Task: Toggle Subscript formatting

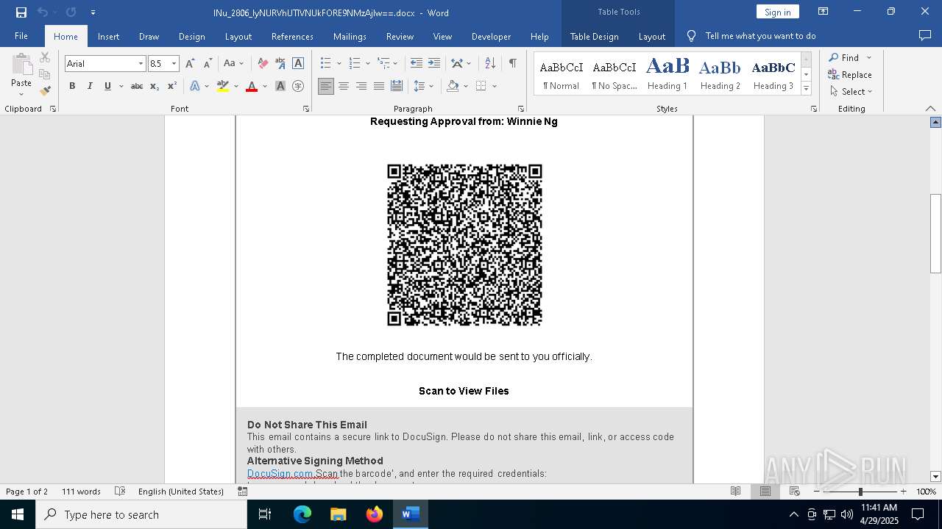Action: pos(155,86)
